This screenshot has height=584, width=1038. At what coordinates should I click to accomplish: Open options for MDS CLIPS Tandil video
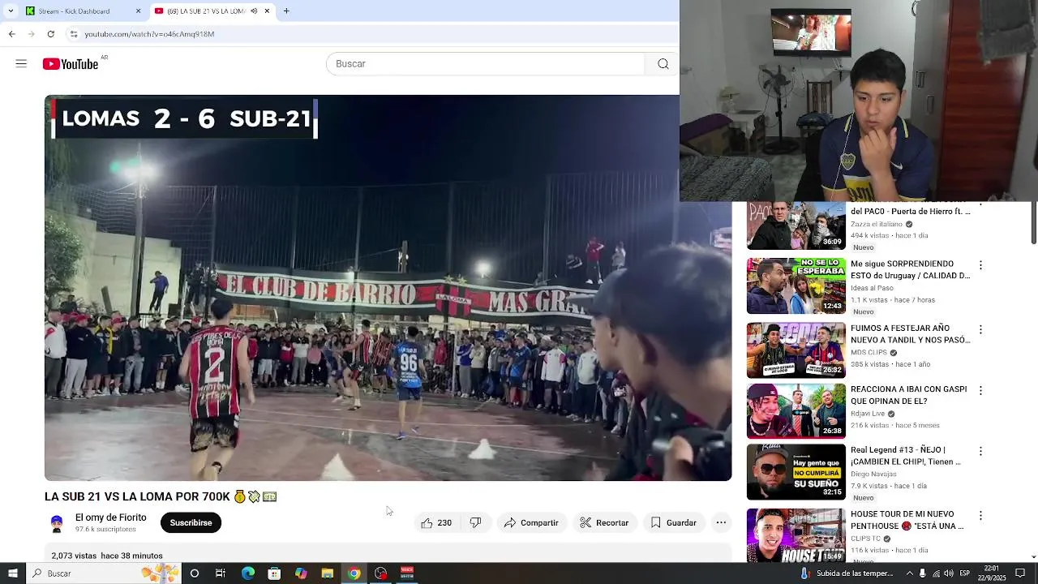point(980,330)
